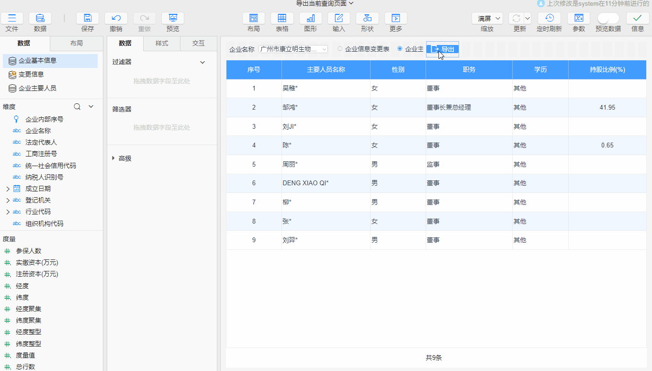Image resolution: width=652 pixels, height=371 pixels.
Task: Switch to the 样式 tab
Action: coord(161,43)
